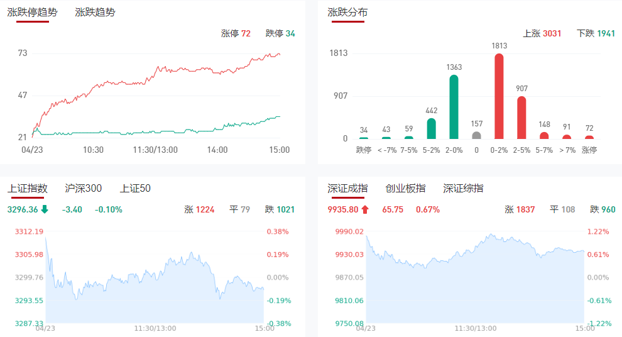Select the 上证指数 tab
Viewport: 622px width, 337px height.
[28, 189]
